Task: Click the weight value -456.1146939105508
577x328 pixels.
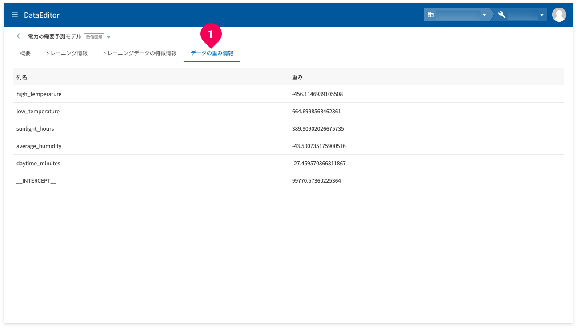Action: (x=317, y=94)
